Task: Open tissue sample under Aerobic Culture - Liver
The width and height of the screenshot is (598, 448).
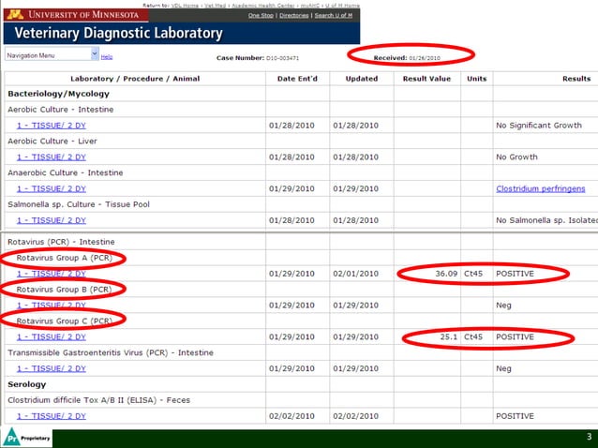Action: tap(52, 157)
